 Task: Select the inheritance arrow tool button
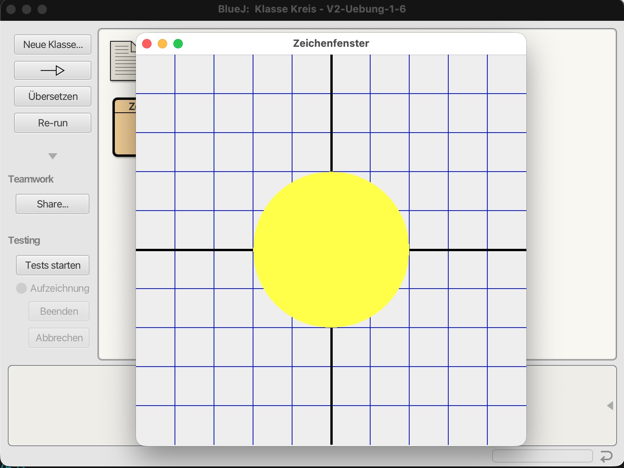(53, 71)
